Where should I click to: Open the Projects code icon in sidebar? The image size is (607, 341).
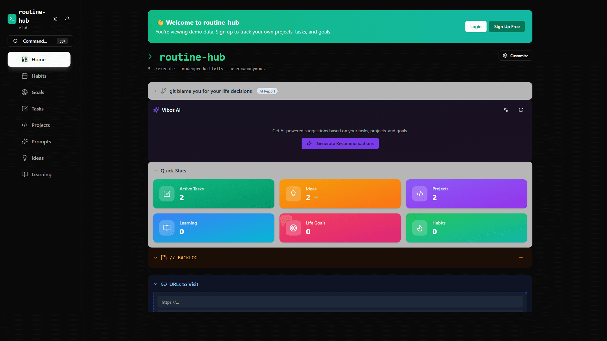[x=25, y=125]
